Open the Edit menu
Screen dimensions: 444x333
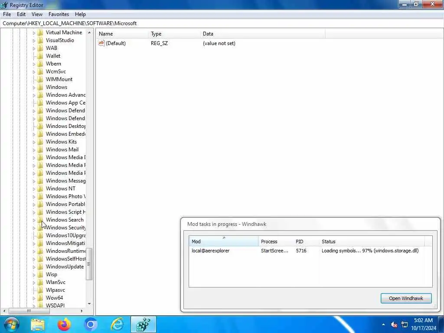[21, 14]
